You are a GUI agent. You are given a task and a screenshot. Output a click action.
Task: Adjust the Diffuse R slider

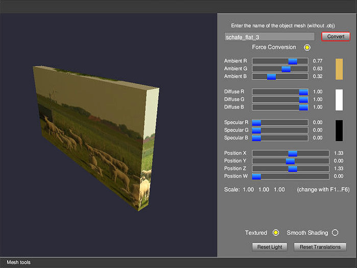pyautogui.click(x=280, y=92)
